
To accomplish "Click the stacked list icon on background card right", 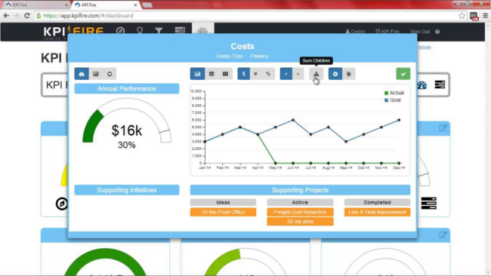I will [429, 203].
